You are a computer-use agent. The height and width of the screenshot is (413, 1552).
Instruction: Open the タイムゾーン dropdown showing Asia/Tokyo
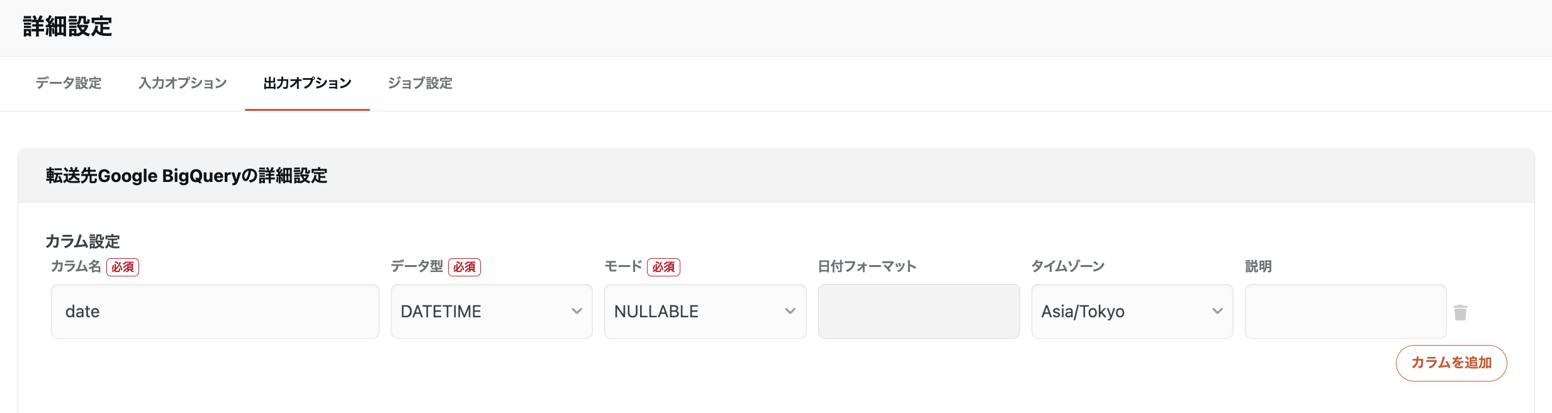[x=1132, y=311]
